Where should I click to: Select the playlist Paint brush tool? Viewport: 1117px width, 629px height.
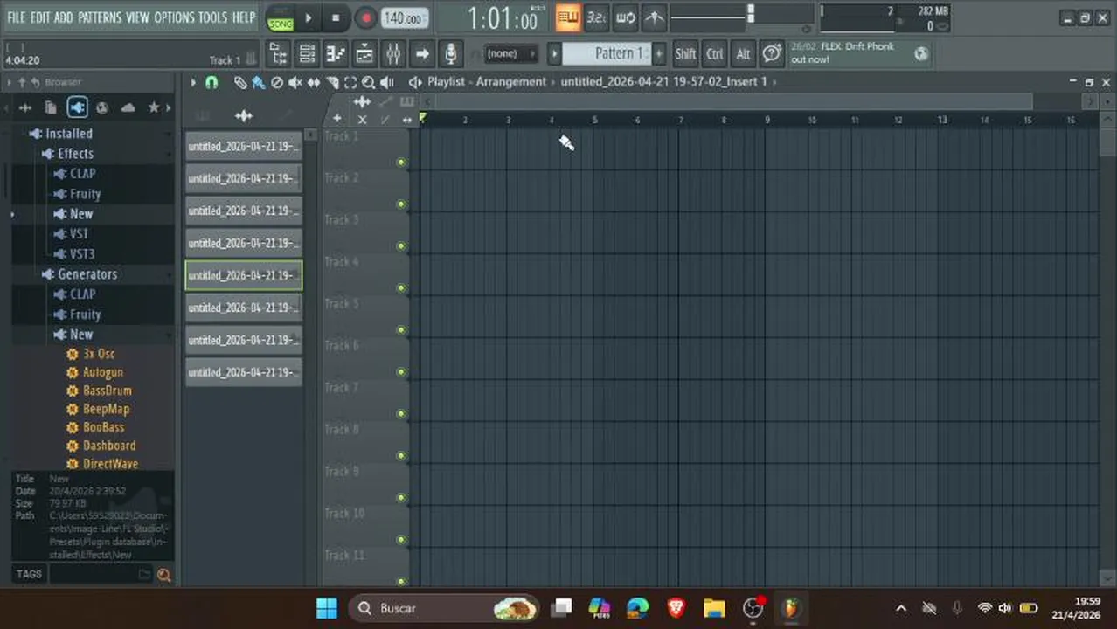[259, 82]
